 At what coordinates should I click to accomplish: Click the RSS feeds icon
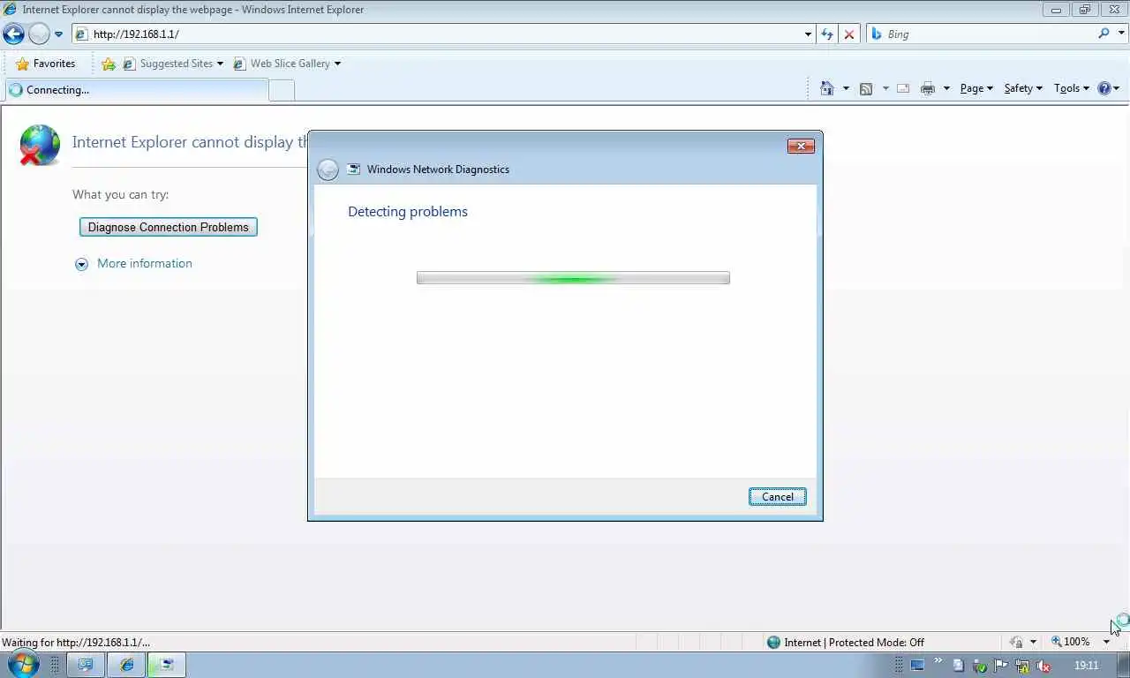pos(866,88)
